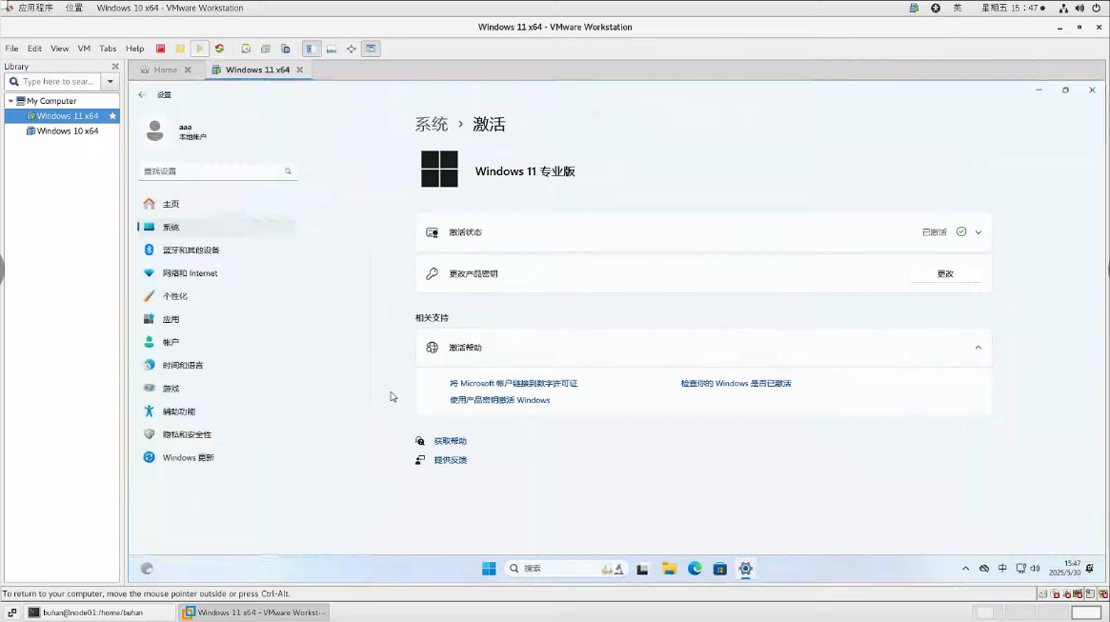Click the host power icon in top panel
Screen dimensions: 1110x622
[x=1097, y=8]
